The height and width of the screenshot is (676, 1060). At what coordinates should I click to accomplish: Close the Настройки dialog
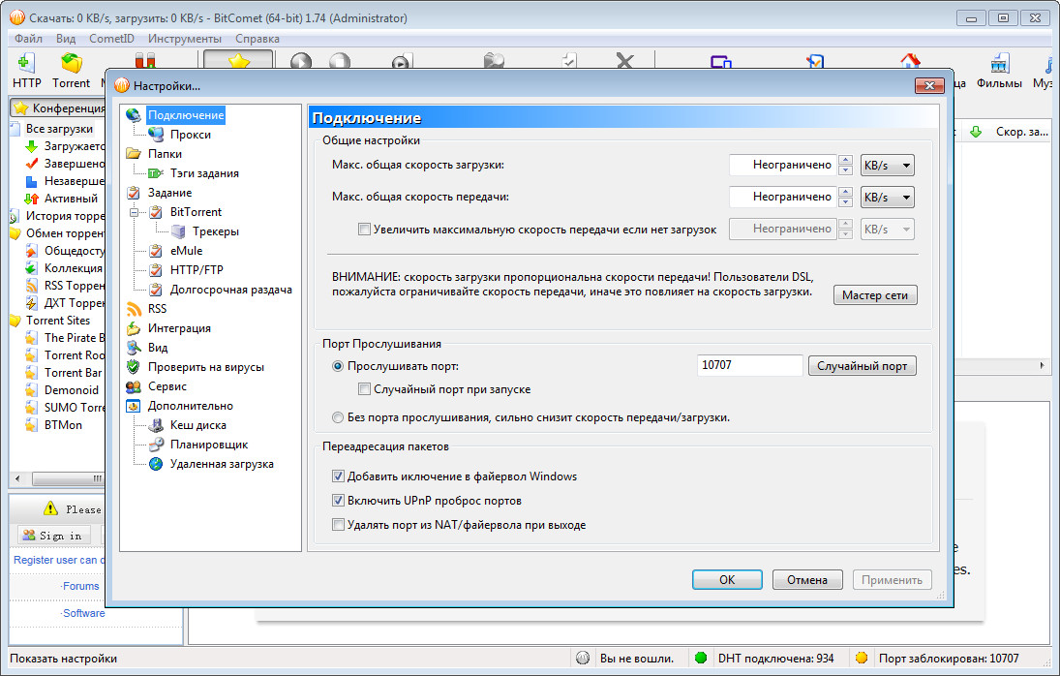click(929, 86)
